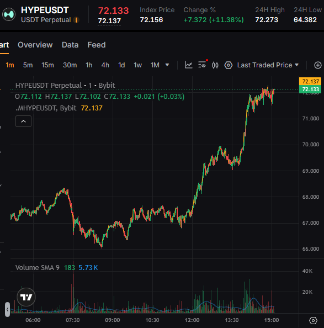Select the 1h timeframe

(x=89, y=65)
